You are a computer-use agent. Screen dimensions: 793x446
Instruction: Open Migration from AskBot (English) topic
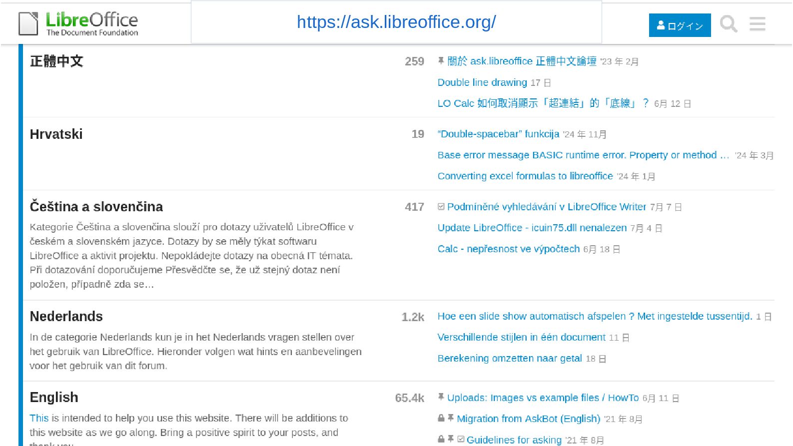click(x=529, y=419)
